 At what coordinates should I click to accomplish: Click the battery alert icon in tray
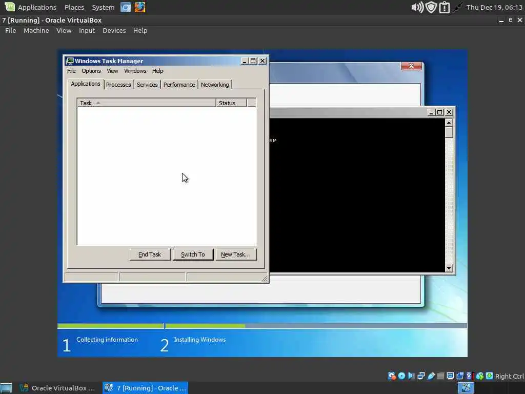click(x=445, y=7)
